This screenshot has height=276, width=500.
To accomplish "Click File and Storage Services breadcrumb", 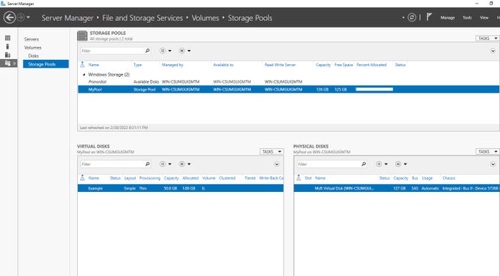I will click(143, 18).
